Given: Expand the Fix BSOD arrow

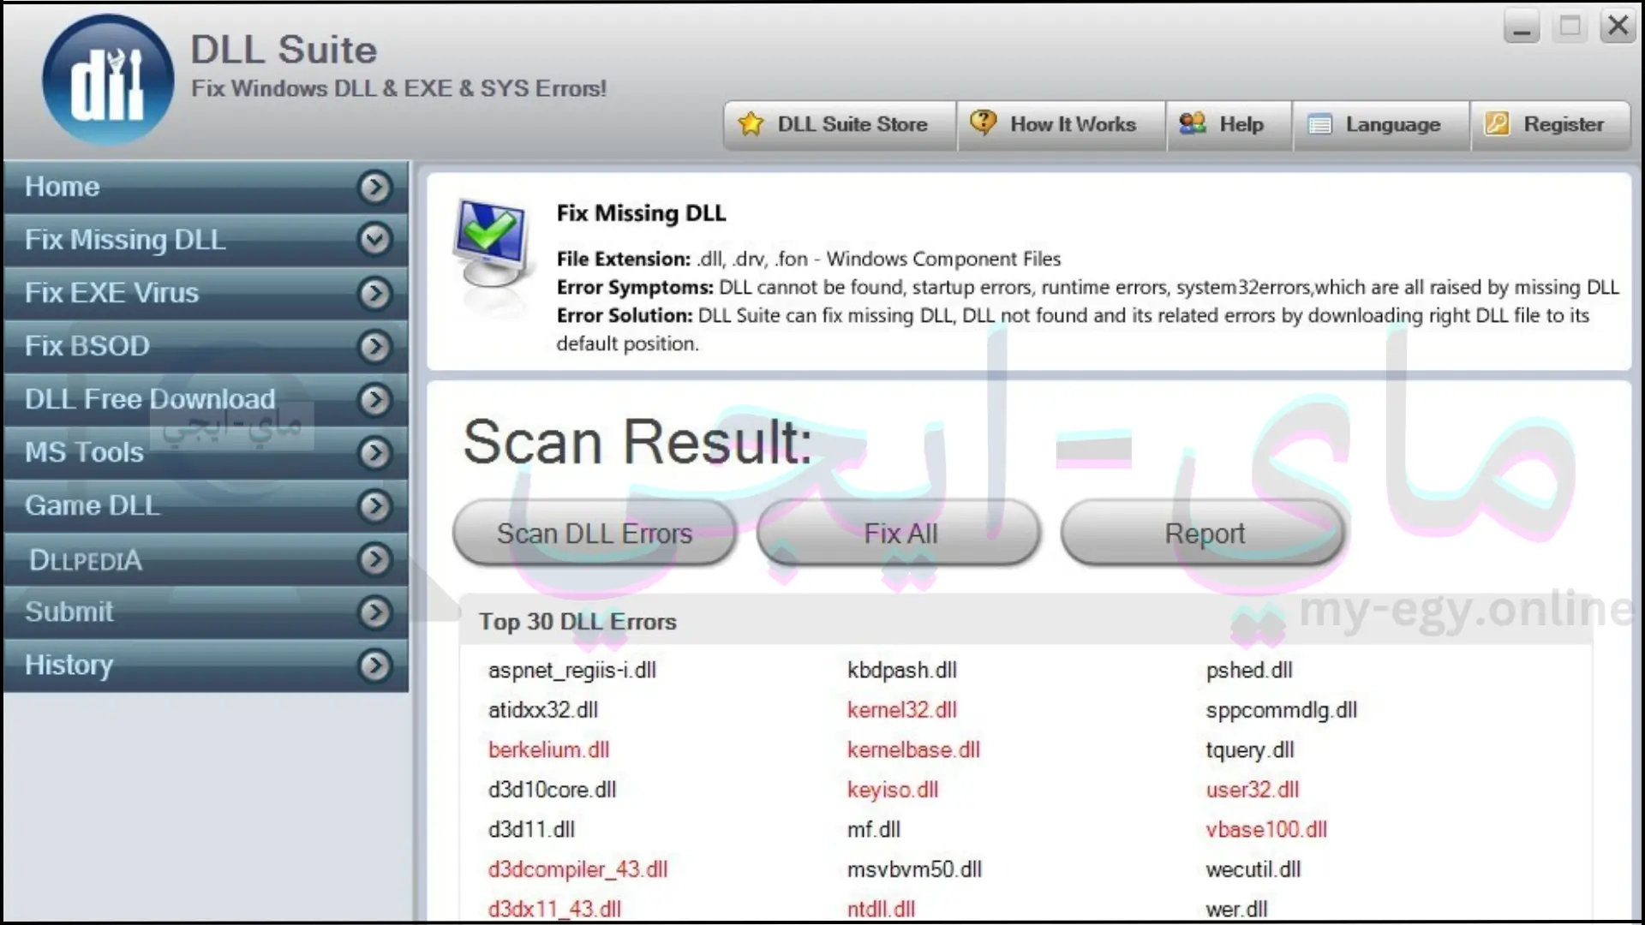Looking at the screenshot, I should pyautogui.click(x=374, y=346).
